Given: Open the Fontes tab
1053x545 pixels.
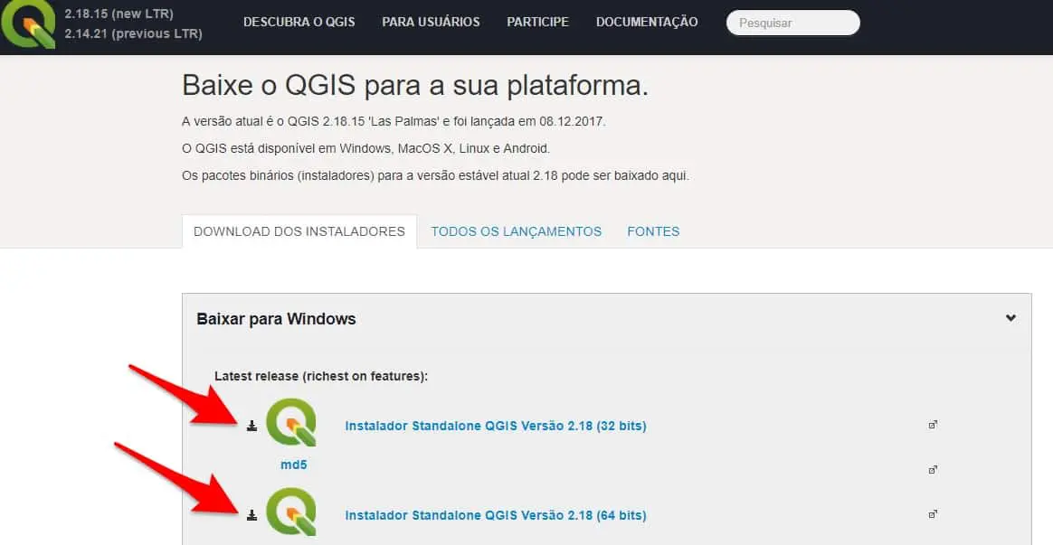Looking at the screenshot, I should pos(653,231).
